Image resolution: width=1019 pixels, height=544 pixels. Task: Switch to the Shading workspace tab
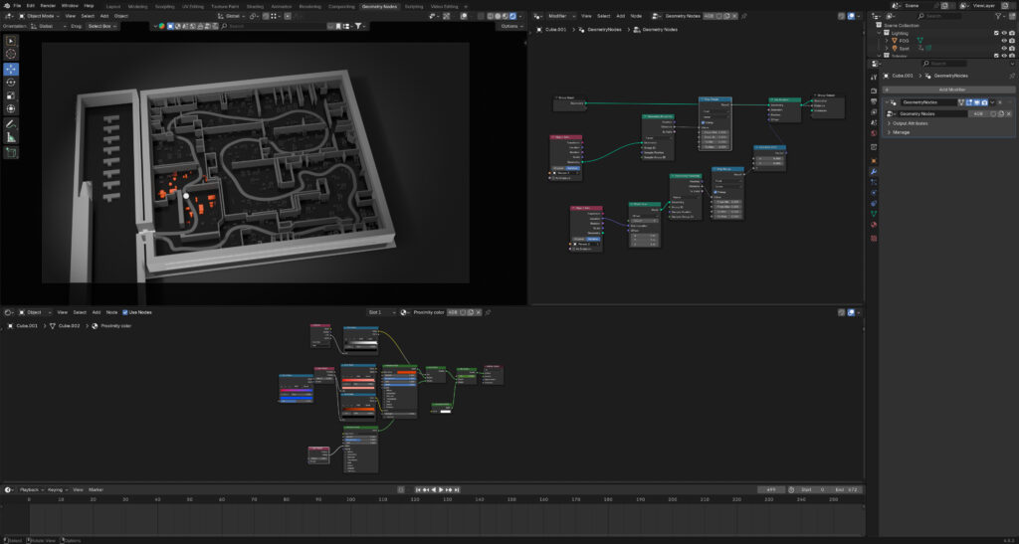[x=256, y=6]
